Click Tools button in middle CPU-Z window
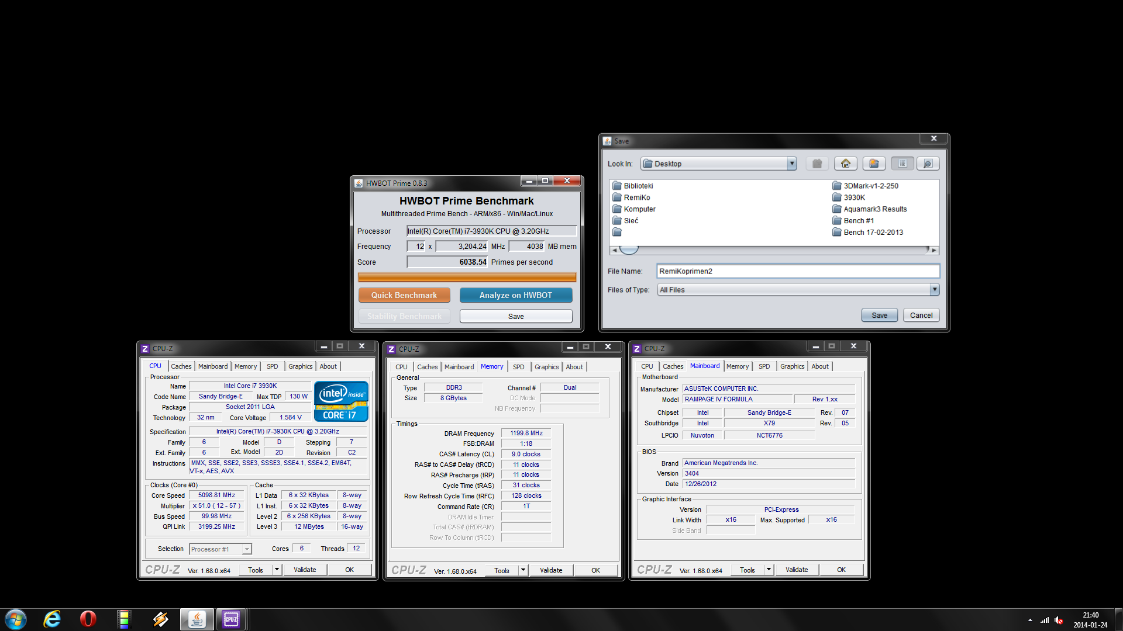The image size is (1123, 631). coord(502,570)
